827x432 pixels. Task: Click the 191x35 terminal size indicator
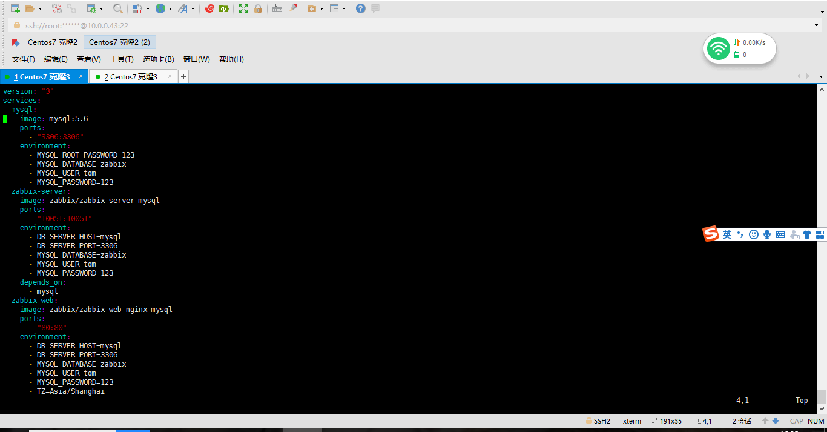(667, 421)
